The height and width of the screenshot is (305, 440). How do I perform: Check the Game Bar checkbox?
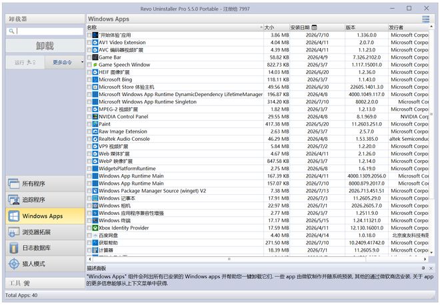(x=89, y=57)
